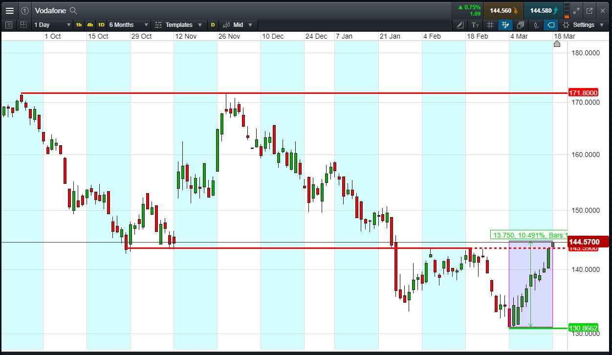Pop out the chart into new window
This screenshot has height=355, width=612.
589,10
